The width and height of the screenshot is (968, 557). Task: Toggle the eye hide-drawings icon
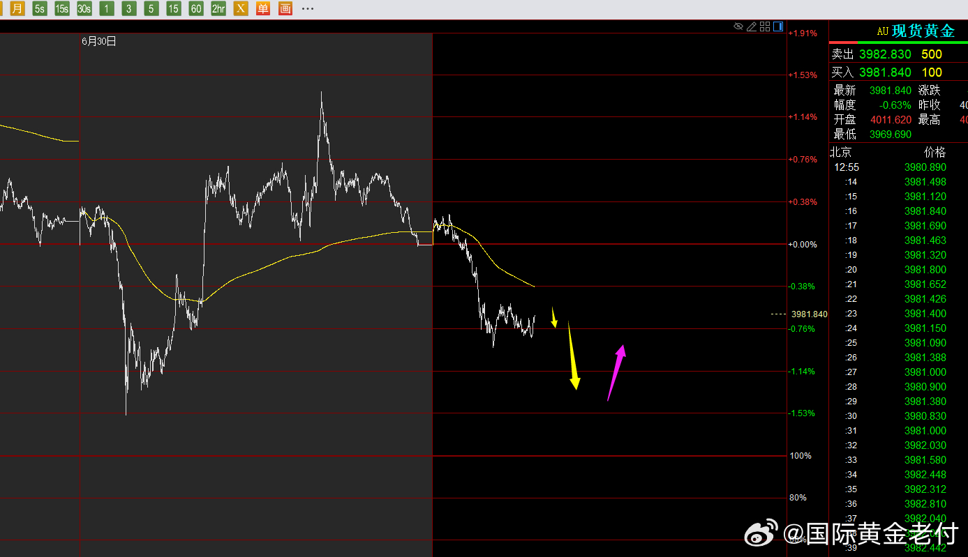pyautogui.click(x=738, y=26)
